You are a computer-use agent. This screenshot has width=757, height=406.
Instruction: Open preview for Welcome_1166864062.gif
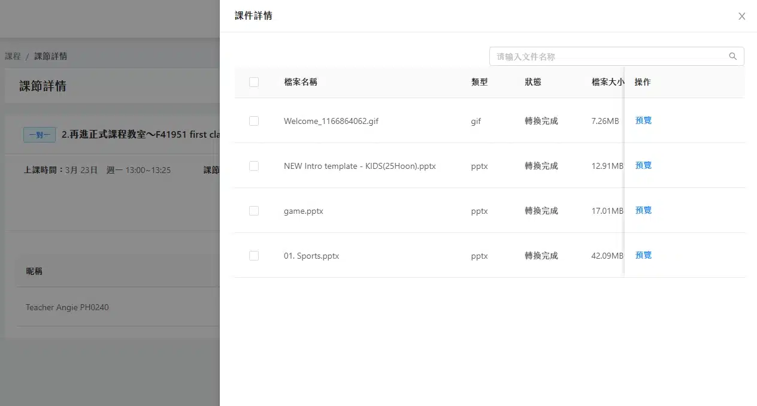click(x=643, y=120)
